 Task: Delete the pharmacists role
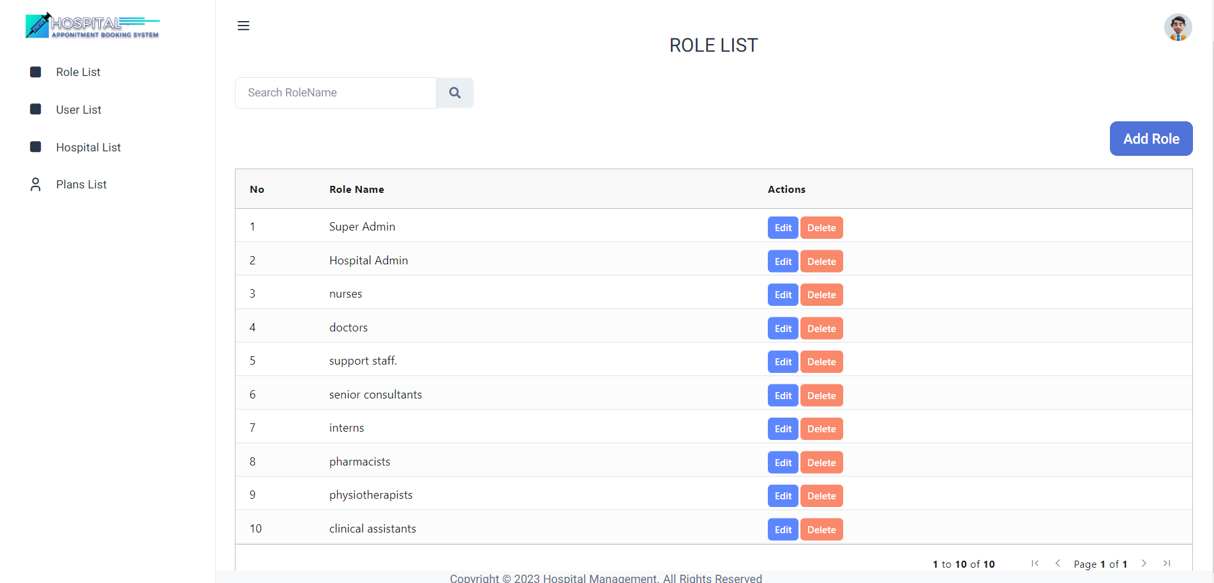[821, 463]
